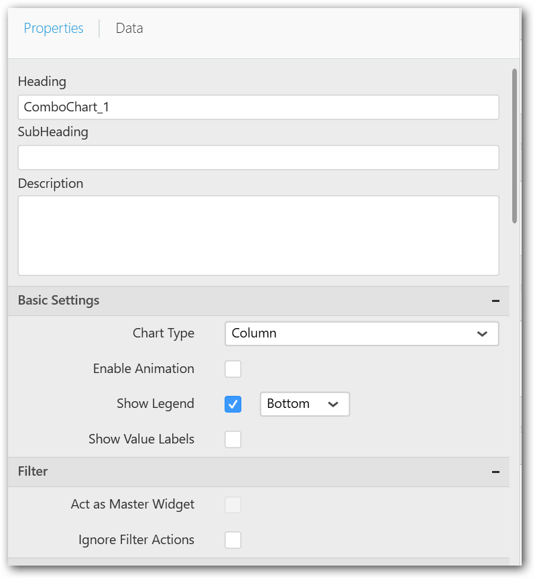This screenshot has width=535, height=579.
Task: Click the Filter section header text
Action: coord(33,472)
